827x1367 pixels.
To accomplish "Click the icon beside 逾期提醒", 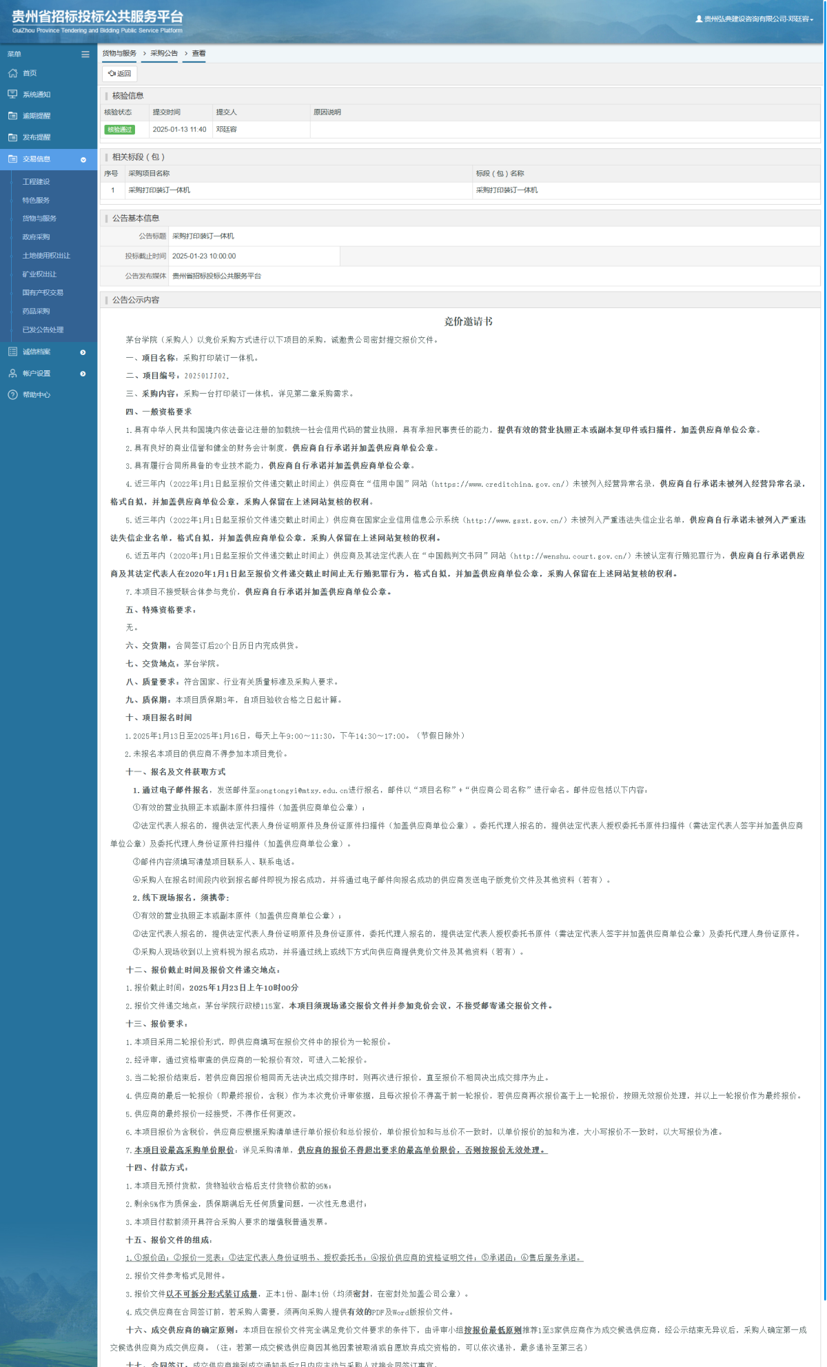I will pos(12,116).
